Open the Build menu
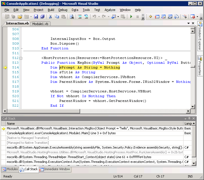 click(51, 10)
